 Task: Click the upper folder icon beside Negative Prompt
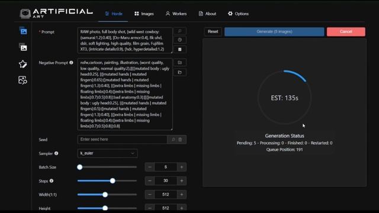pyautogui.click(x=180, y=63)
